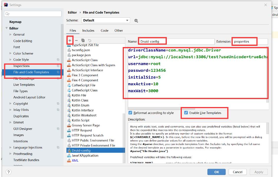This screenshot has height=177, width=278.
Task: Click project-level icon beside Code Style
Action: 58,59
